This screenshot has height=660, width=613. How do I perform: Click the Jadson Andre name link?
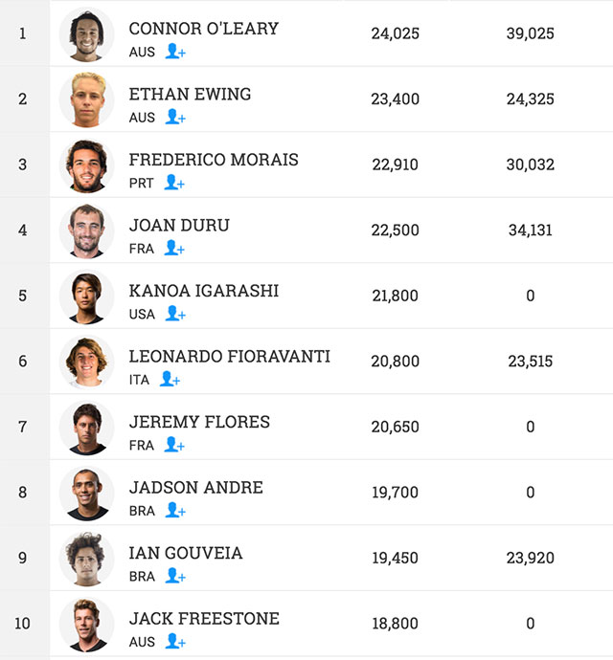[x=195, y=488]
